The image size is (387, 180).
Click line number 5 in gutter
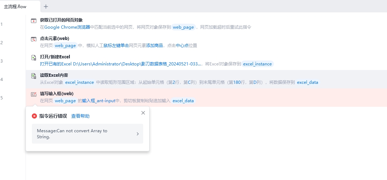click(x=1, y=98)
